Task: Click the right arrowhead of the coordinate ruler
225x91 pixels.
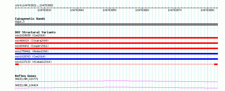Action: tap(217, 8)
